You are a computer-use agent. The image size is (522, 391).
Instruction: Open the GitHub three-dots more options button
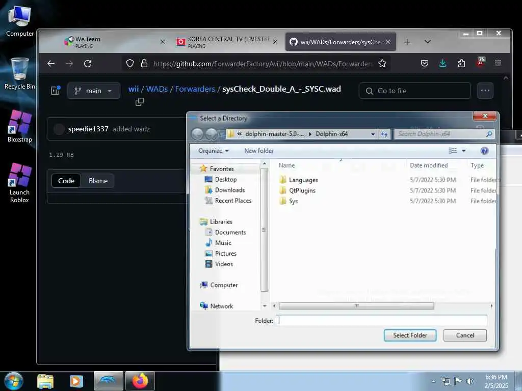tap(485, 91)
